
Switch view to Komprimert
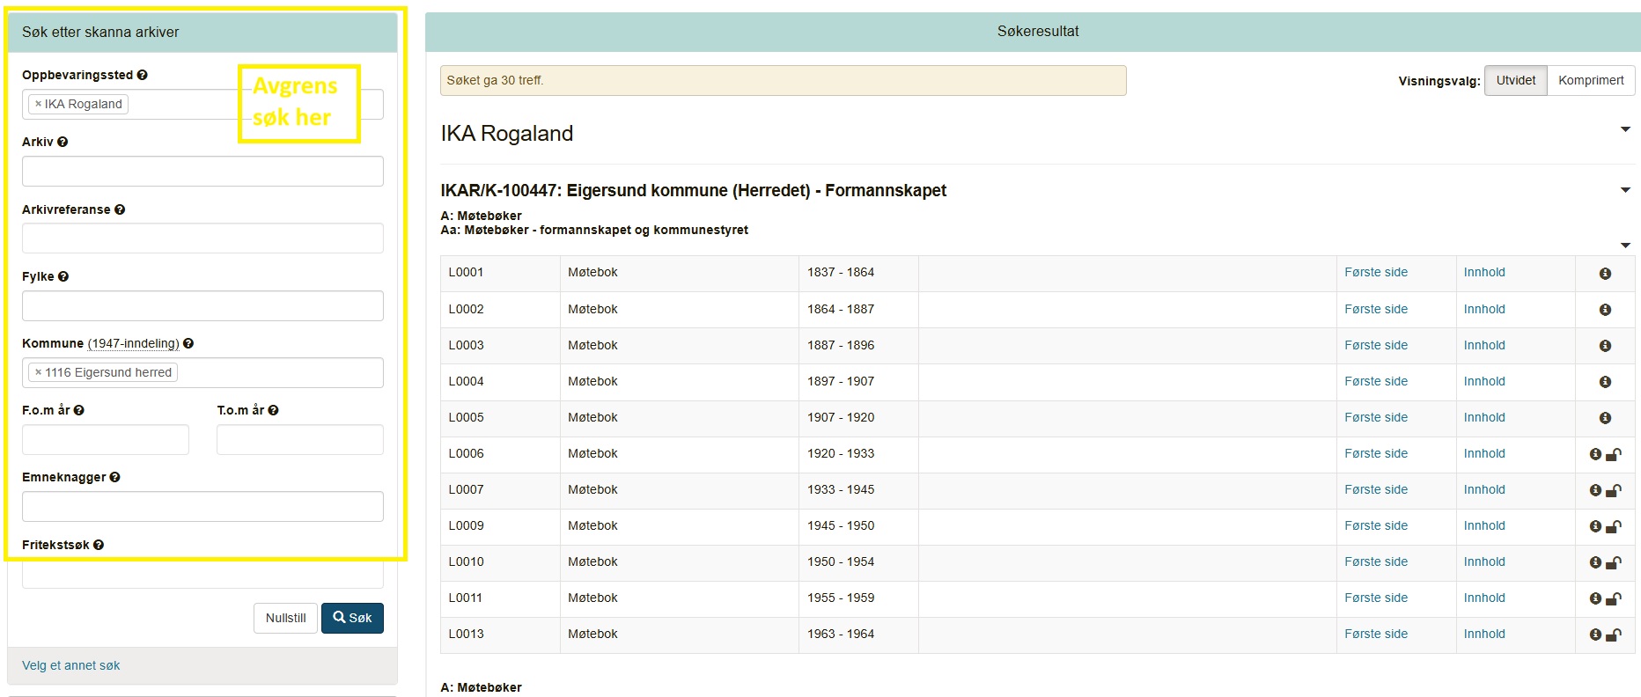[1590, 80]
